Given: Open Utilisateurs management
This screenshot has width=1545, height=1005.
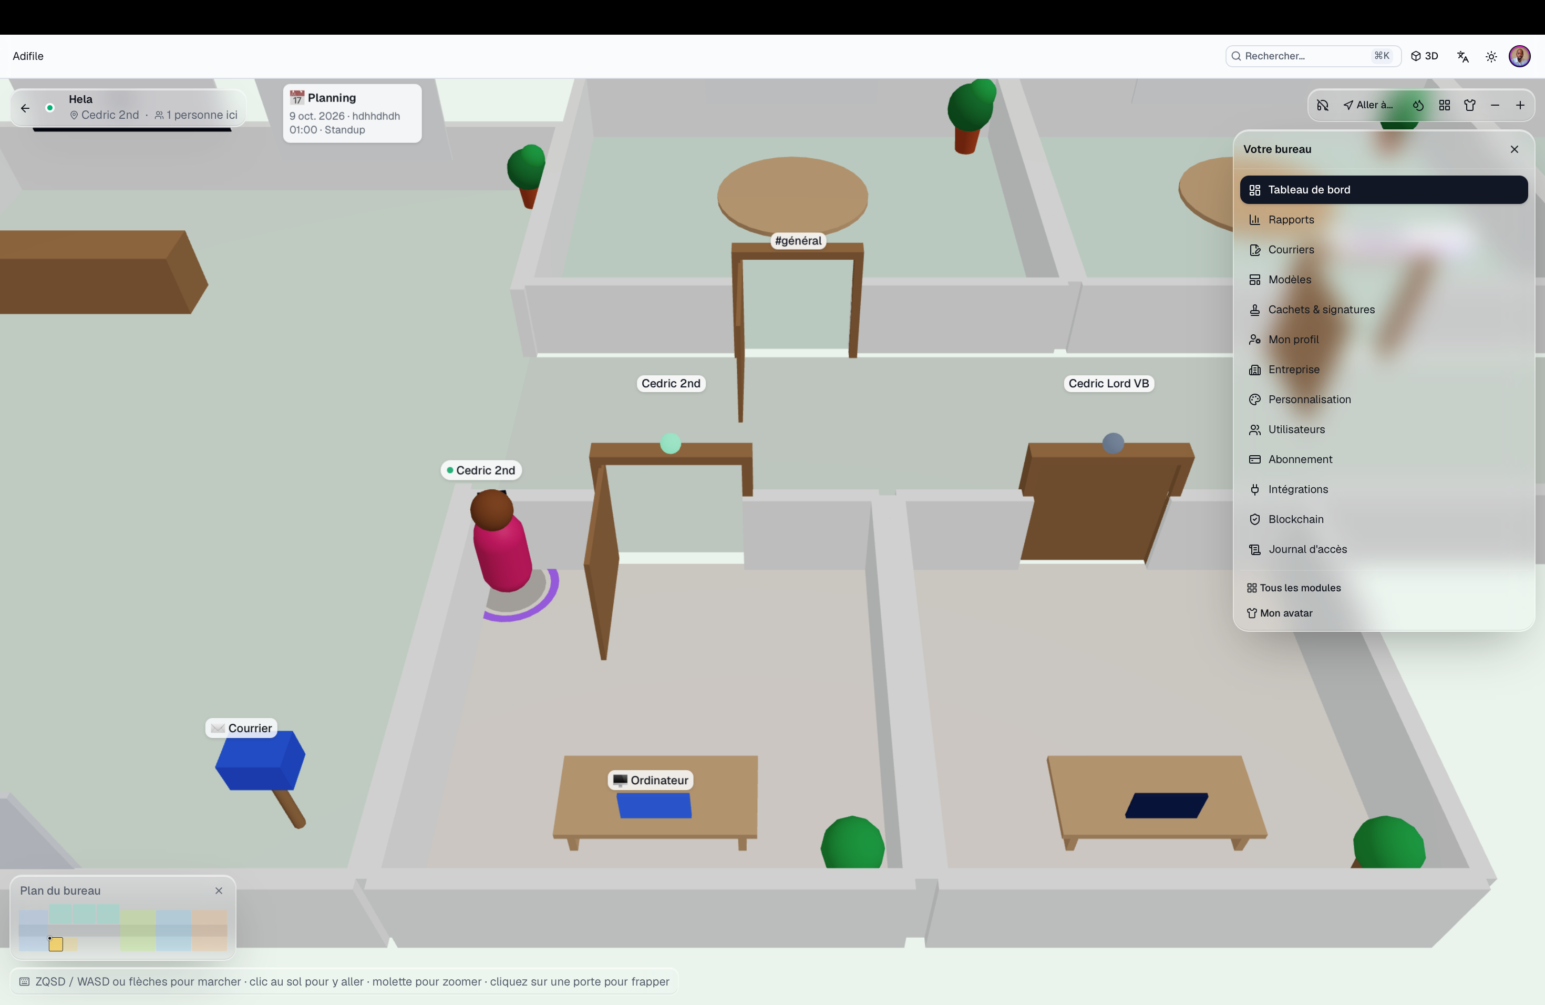Looking at the screenshot, I should point(1383,429).
